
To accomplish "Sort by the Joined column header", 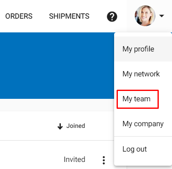I will pos(76,126).
